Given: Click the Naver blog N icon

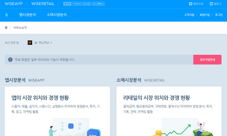Looking at the screenshot, I should 211,4.
